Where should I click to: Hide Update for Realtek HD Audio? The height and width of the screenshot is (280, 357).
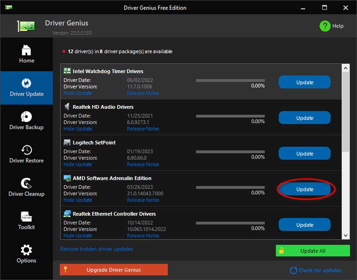pyautogui.click(x=78, y=129)
